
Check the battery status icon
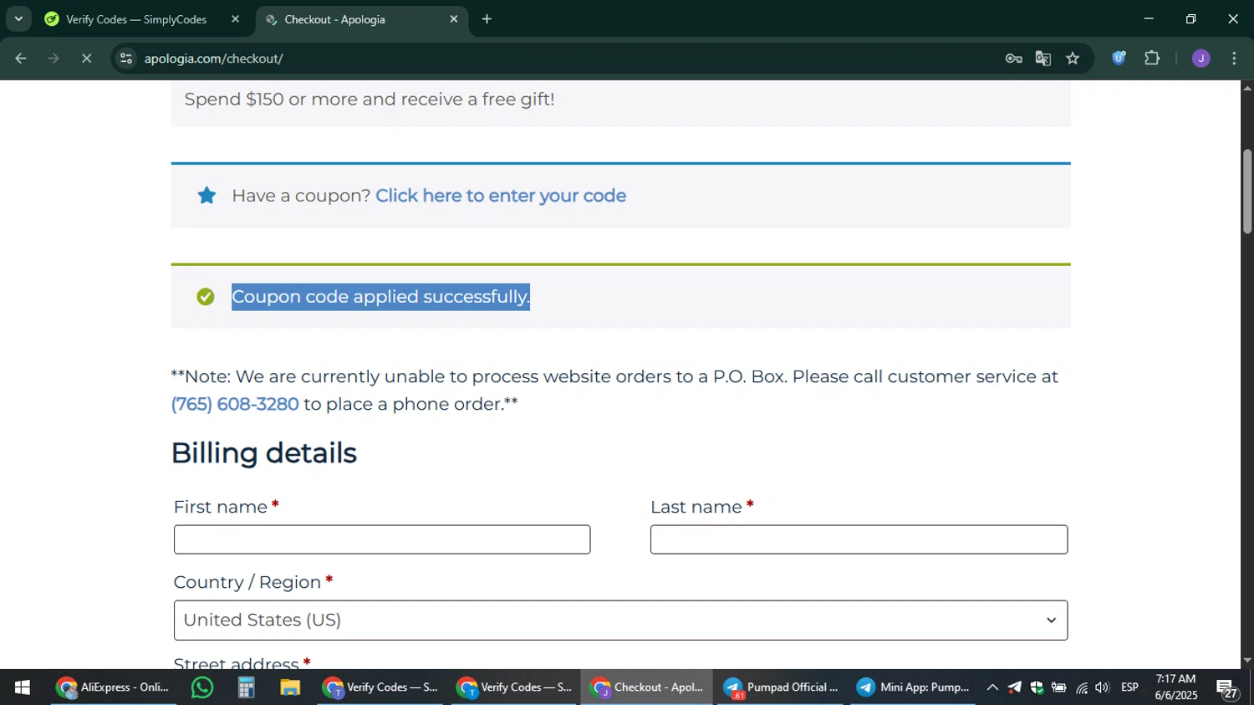[x=1059, y=688]
